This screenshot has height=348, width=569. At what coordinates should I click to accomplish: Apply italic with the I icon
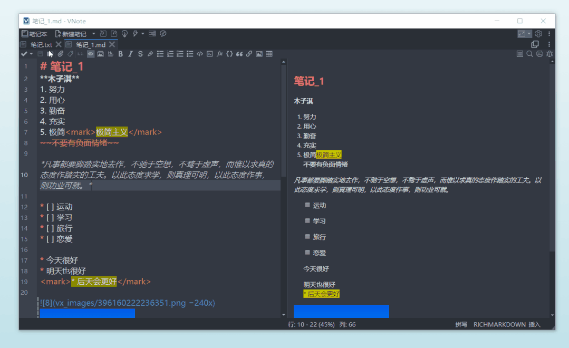tap(130, 54)
